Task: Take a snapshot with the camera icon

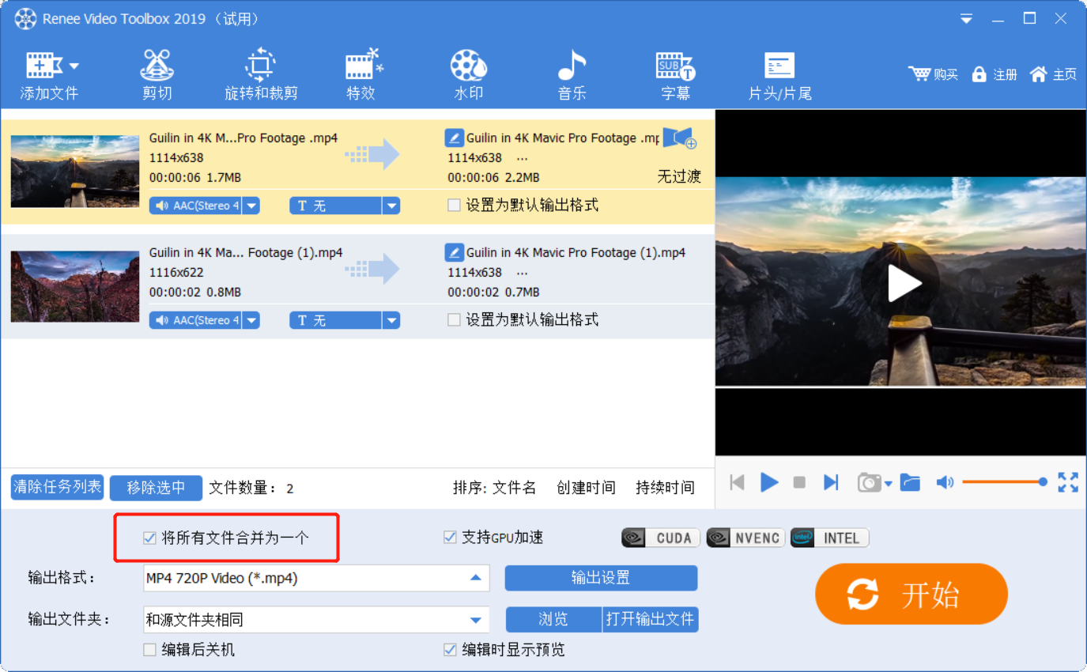Action: pos(870,482)
